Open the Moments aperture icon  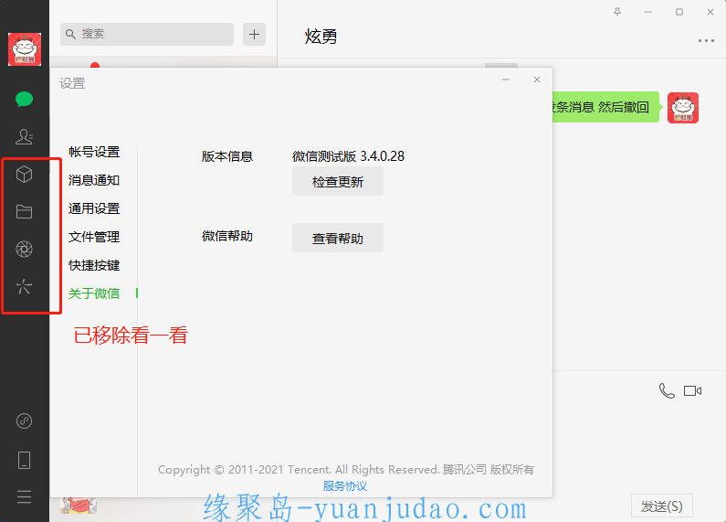tap(24, 249)
